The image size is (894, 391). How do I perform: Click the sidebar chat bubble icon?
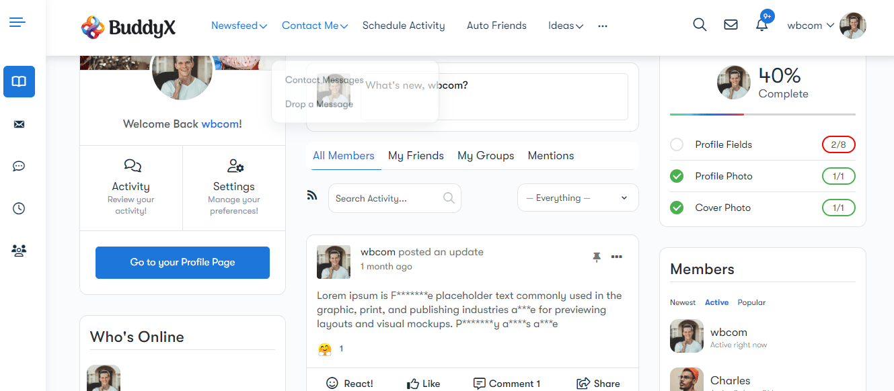coord(19,167)
